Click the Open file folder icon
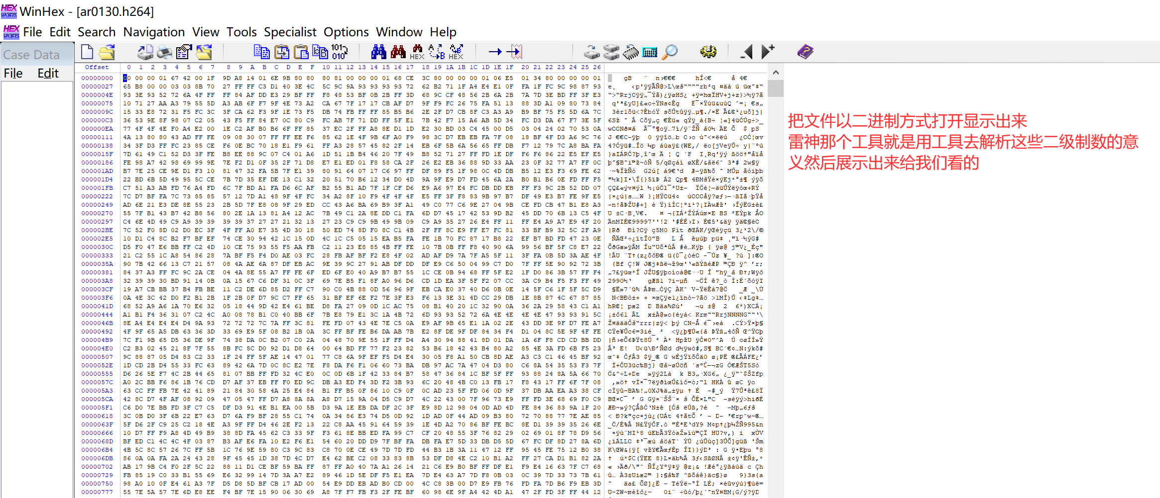The width and height of the screenshot is (1160, 498). pos(107,52)
